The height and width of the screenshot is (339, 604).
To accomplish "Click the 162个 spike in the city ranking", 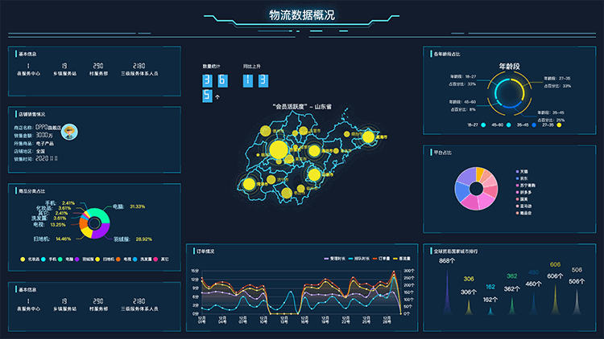I will tap(490, 312).
